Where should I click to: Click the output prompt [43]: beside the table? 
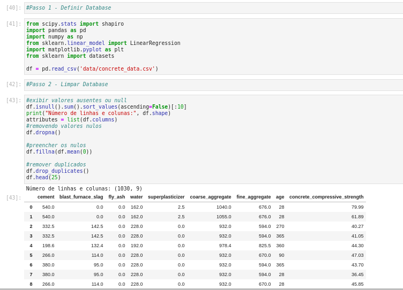[14, 197]
